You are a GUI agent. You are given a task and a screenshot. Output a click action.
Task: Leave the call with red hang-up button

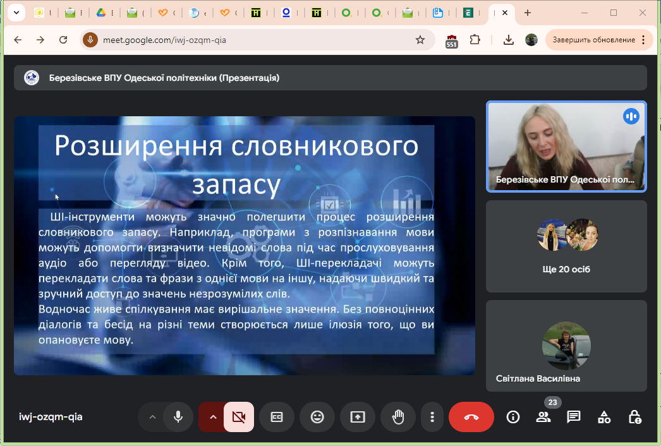coord(471,417)
